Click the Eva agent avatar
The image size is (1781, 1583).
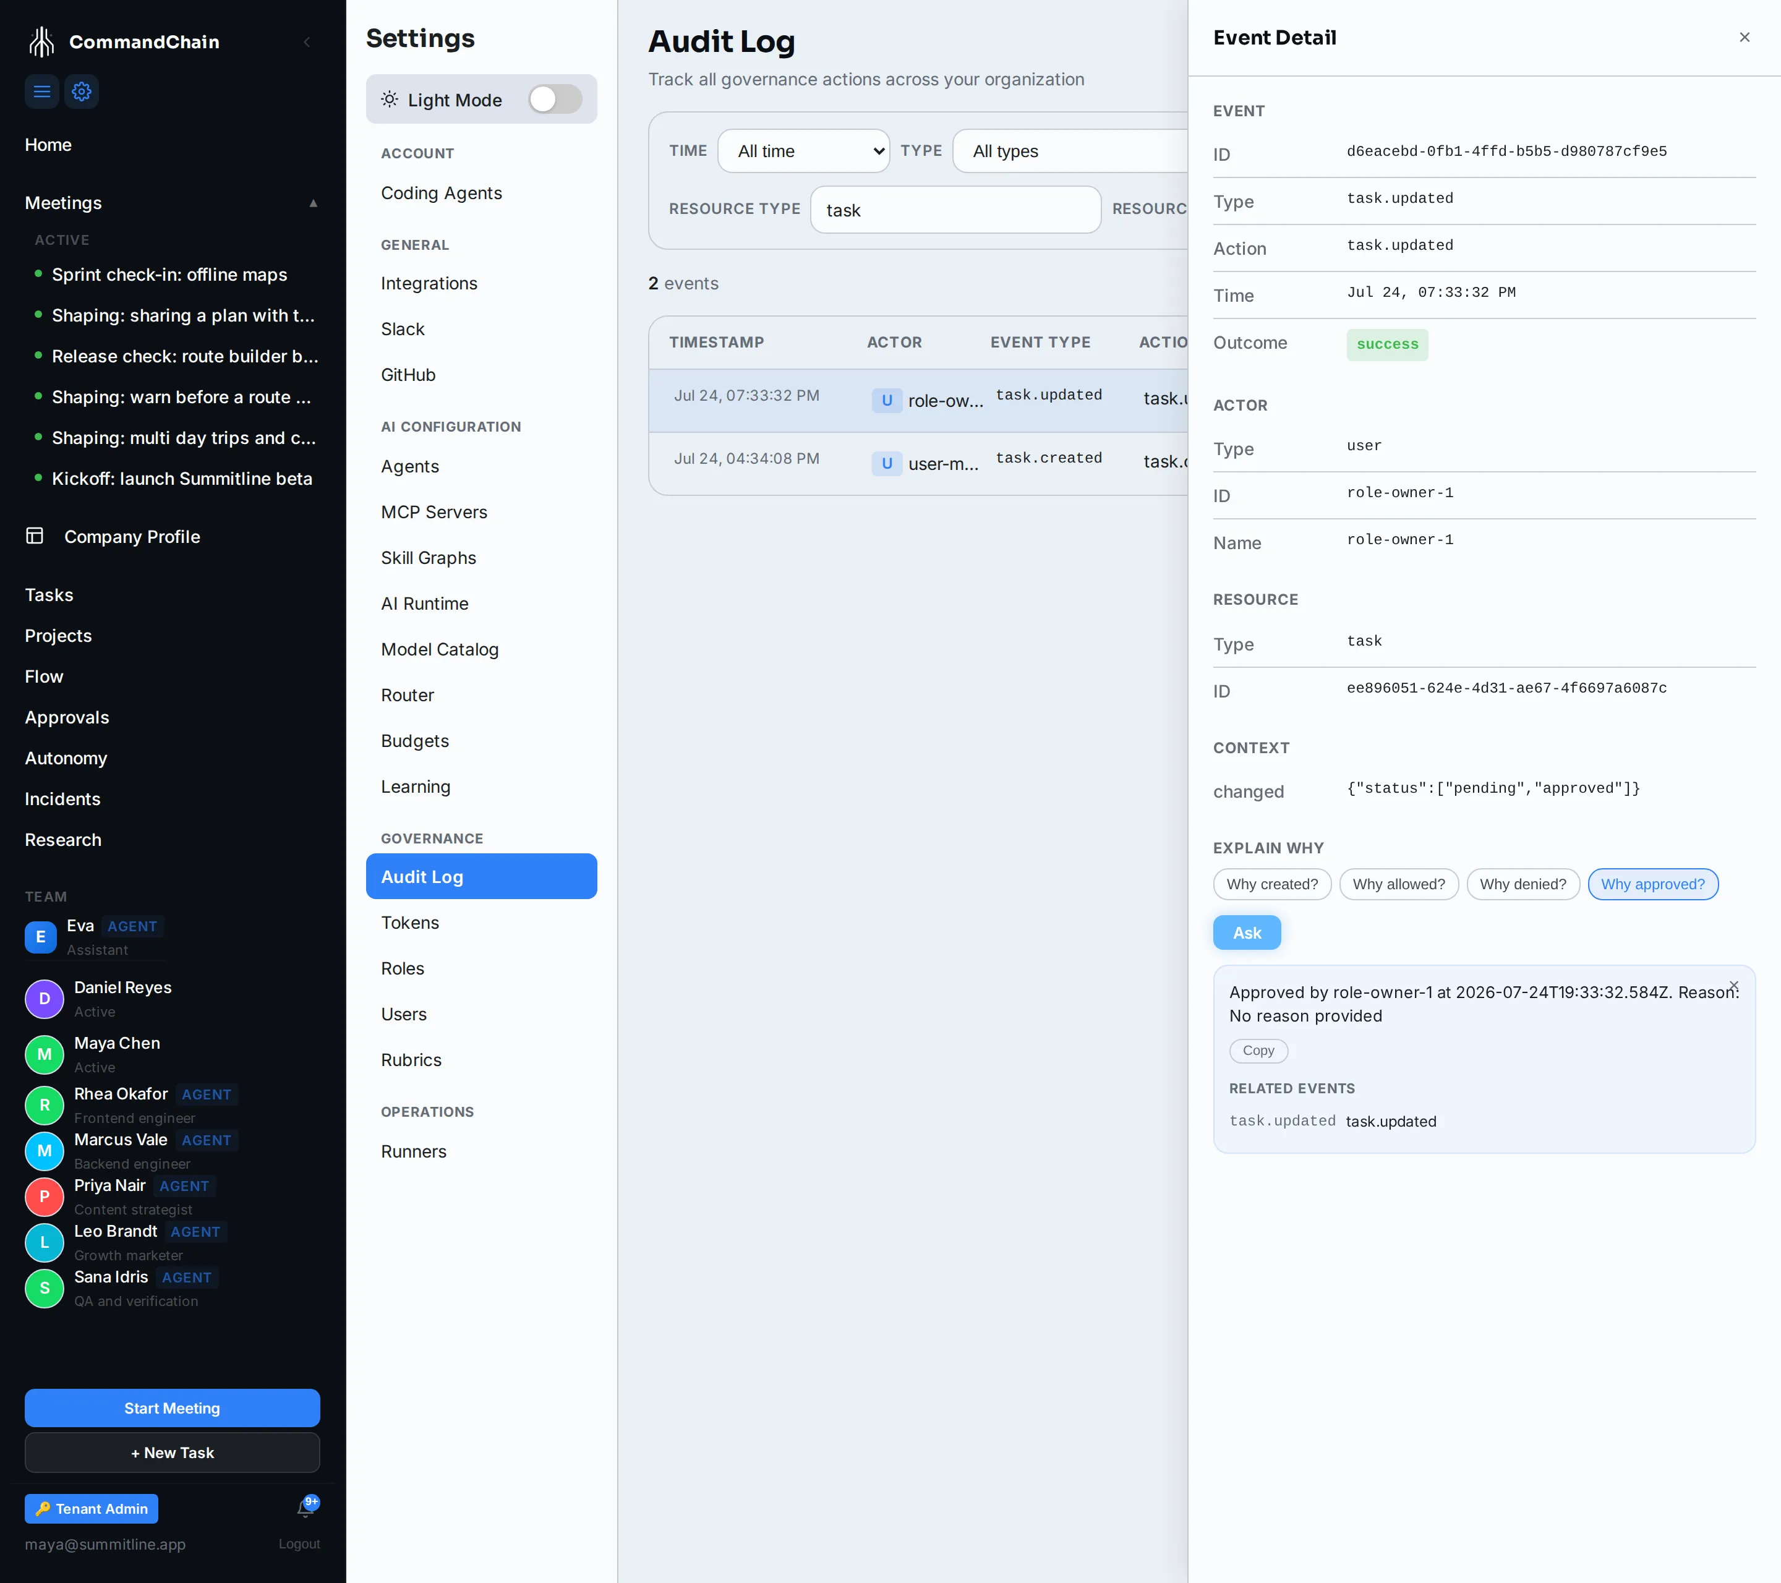[x=40, y=937]
